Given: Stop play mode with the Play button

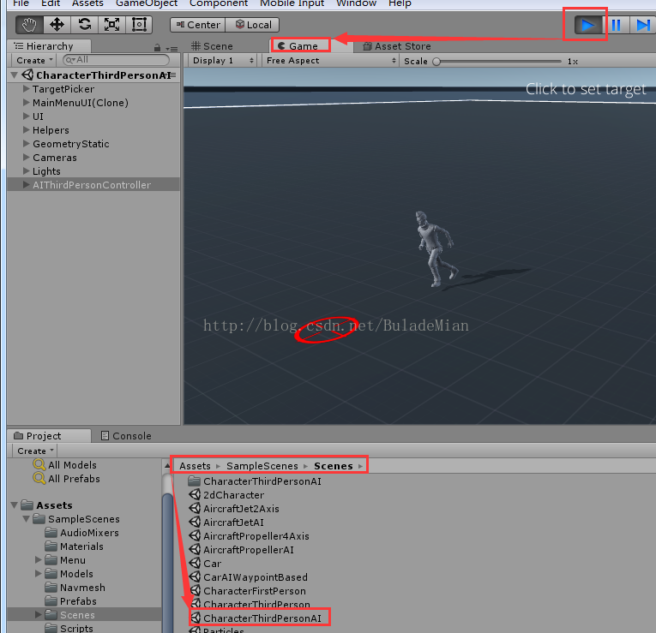Looking at the screenshot, I should point(587,25).
